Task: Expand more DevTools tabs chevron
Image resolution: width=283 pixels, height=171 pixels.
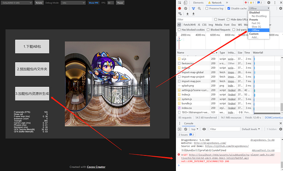Action: [227, 3]
